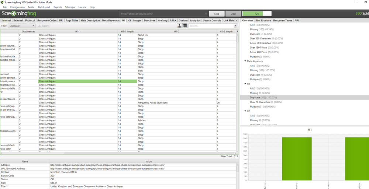Viewport: 369px width, 189px height.
Task: Sort by the Occurrences column header
Action: pyautogui.click(x=28, y=32)
